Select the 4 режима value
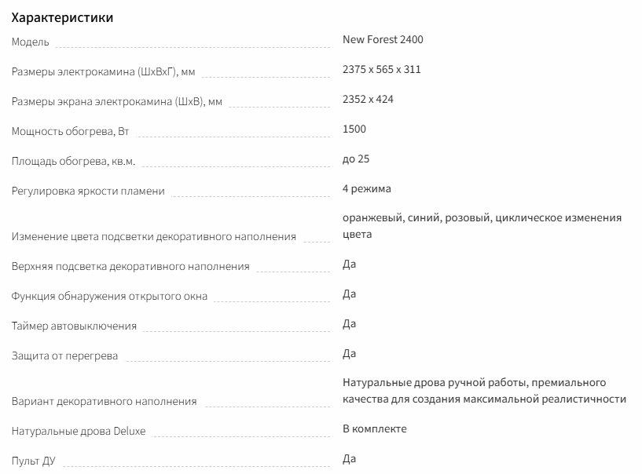The height and width of the screenshot is (474, 642). [x=367, y=188]
